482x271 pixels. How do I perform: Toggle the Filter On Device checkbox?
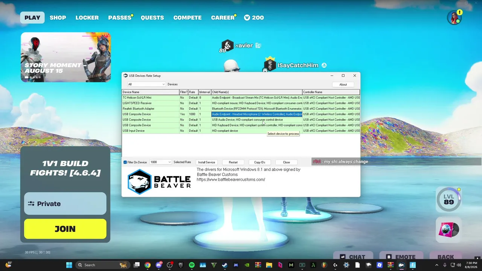tap(125, 162)
